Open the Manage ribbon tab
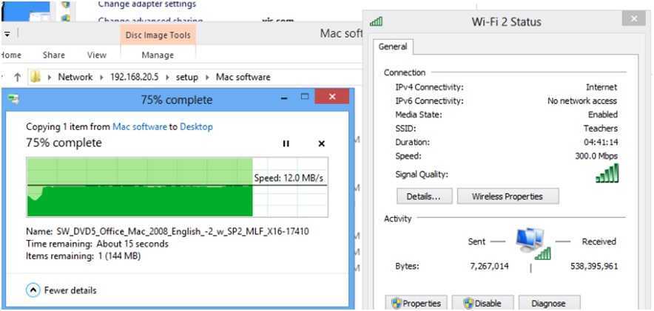This screenshot has height=311, width=654. tap(158, 55)
